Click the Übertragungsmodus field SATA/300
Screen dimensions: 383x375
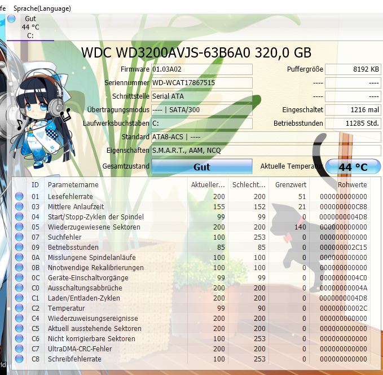tap(202, 110)
